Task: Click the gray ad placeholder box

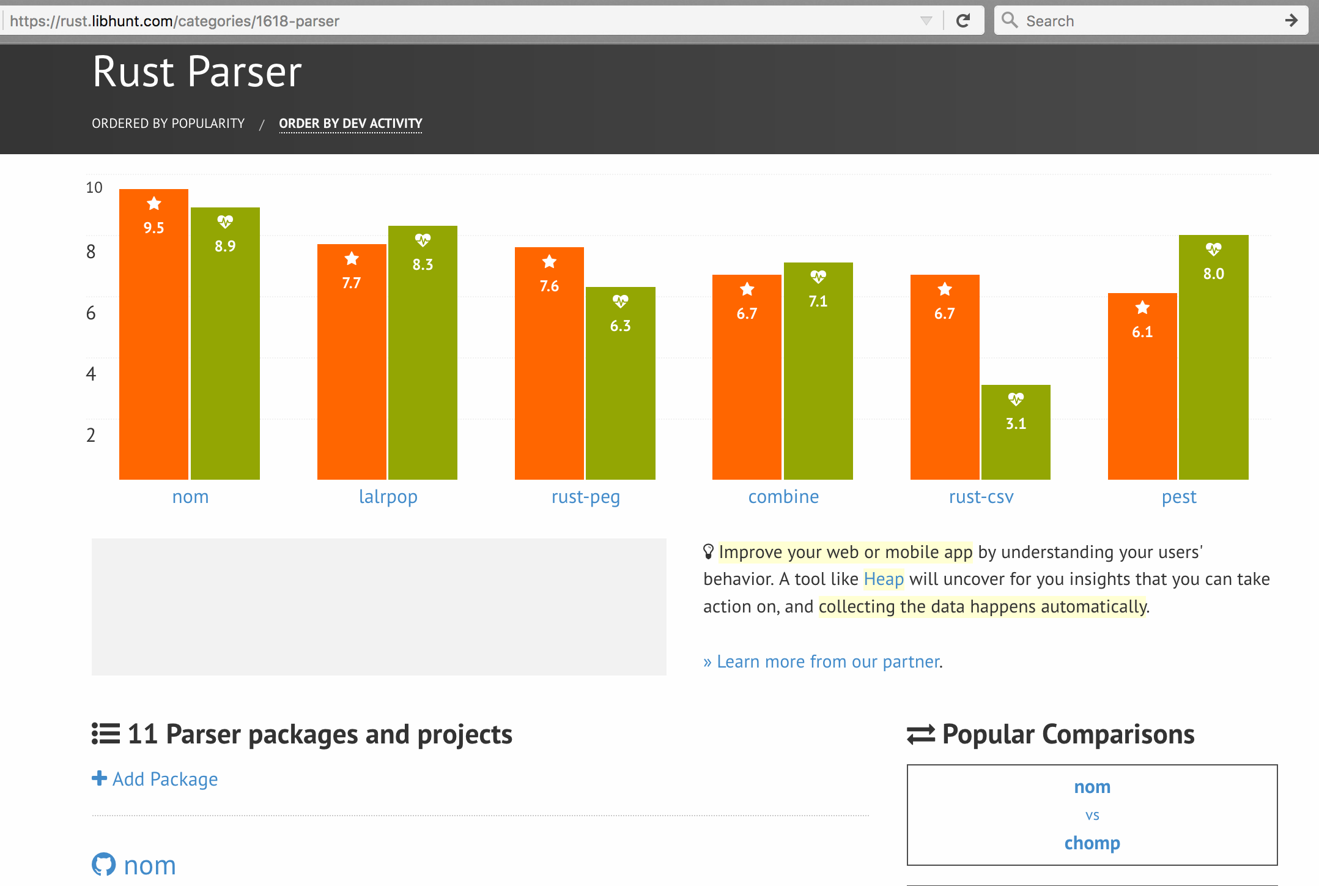Action: click(379, 607)
